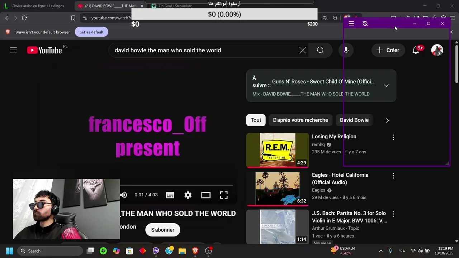This screenshot has width=459, height=258.
Task: Open Microsoft Store taskbar icon
Action: pos(129,251)
